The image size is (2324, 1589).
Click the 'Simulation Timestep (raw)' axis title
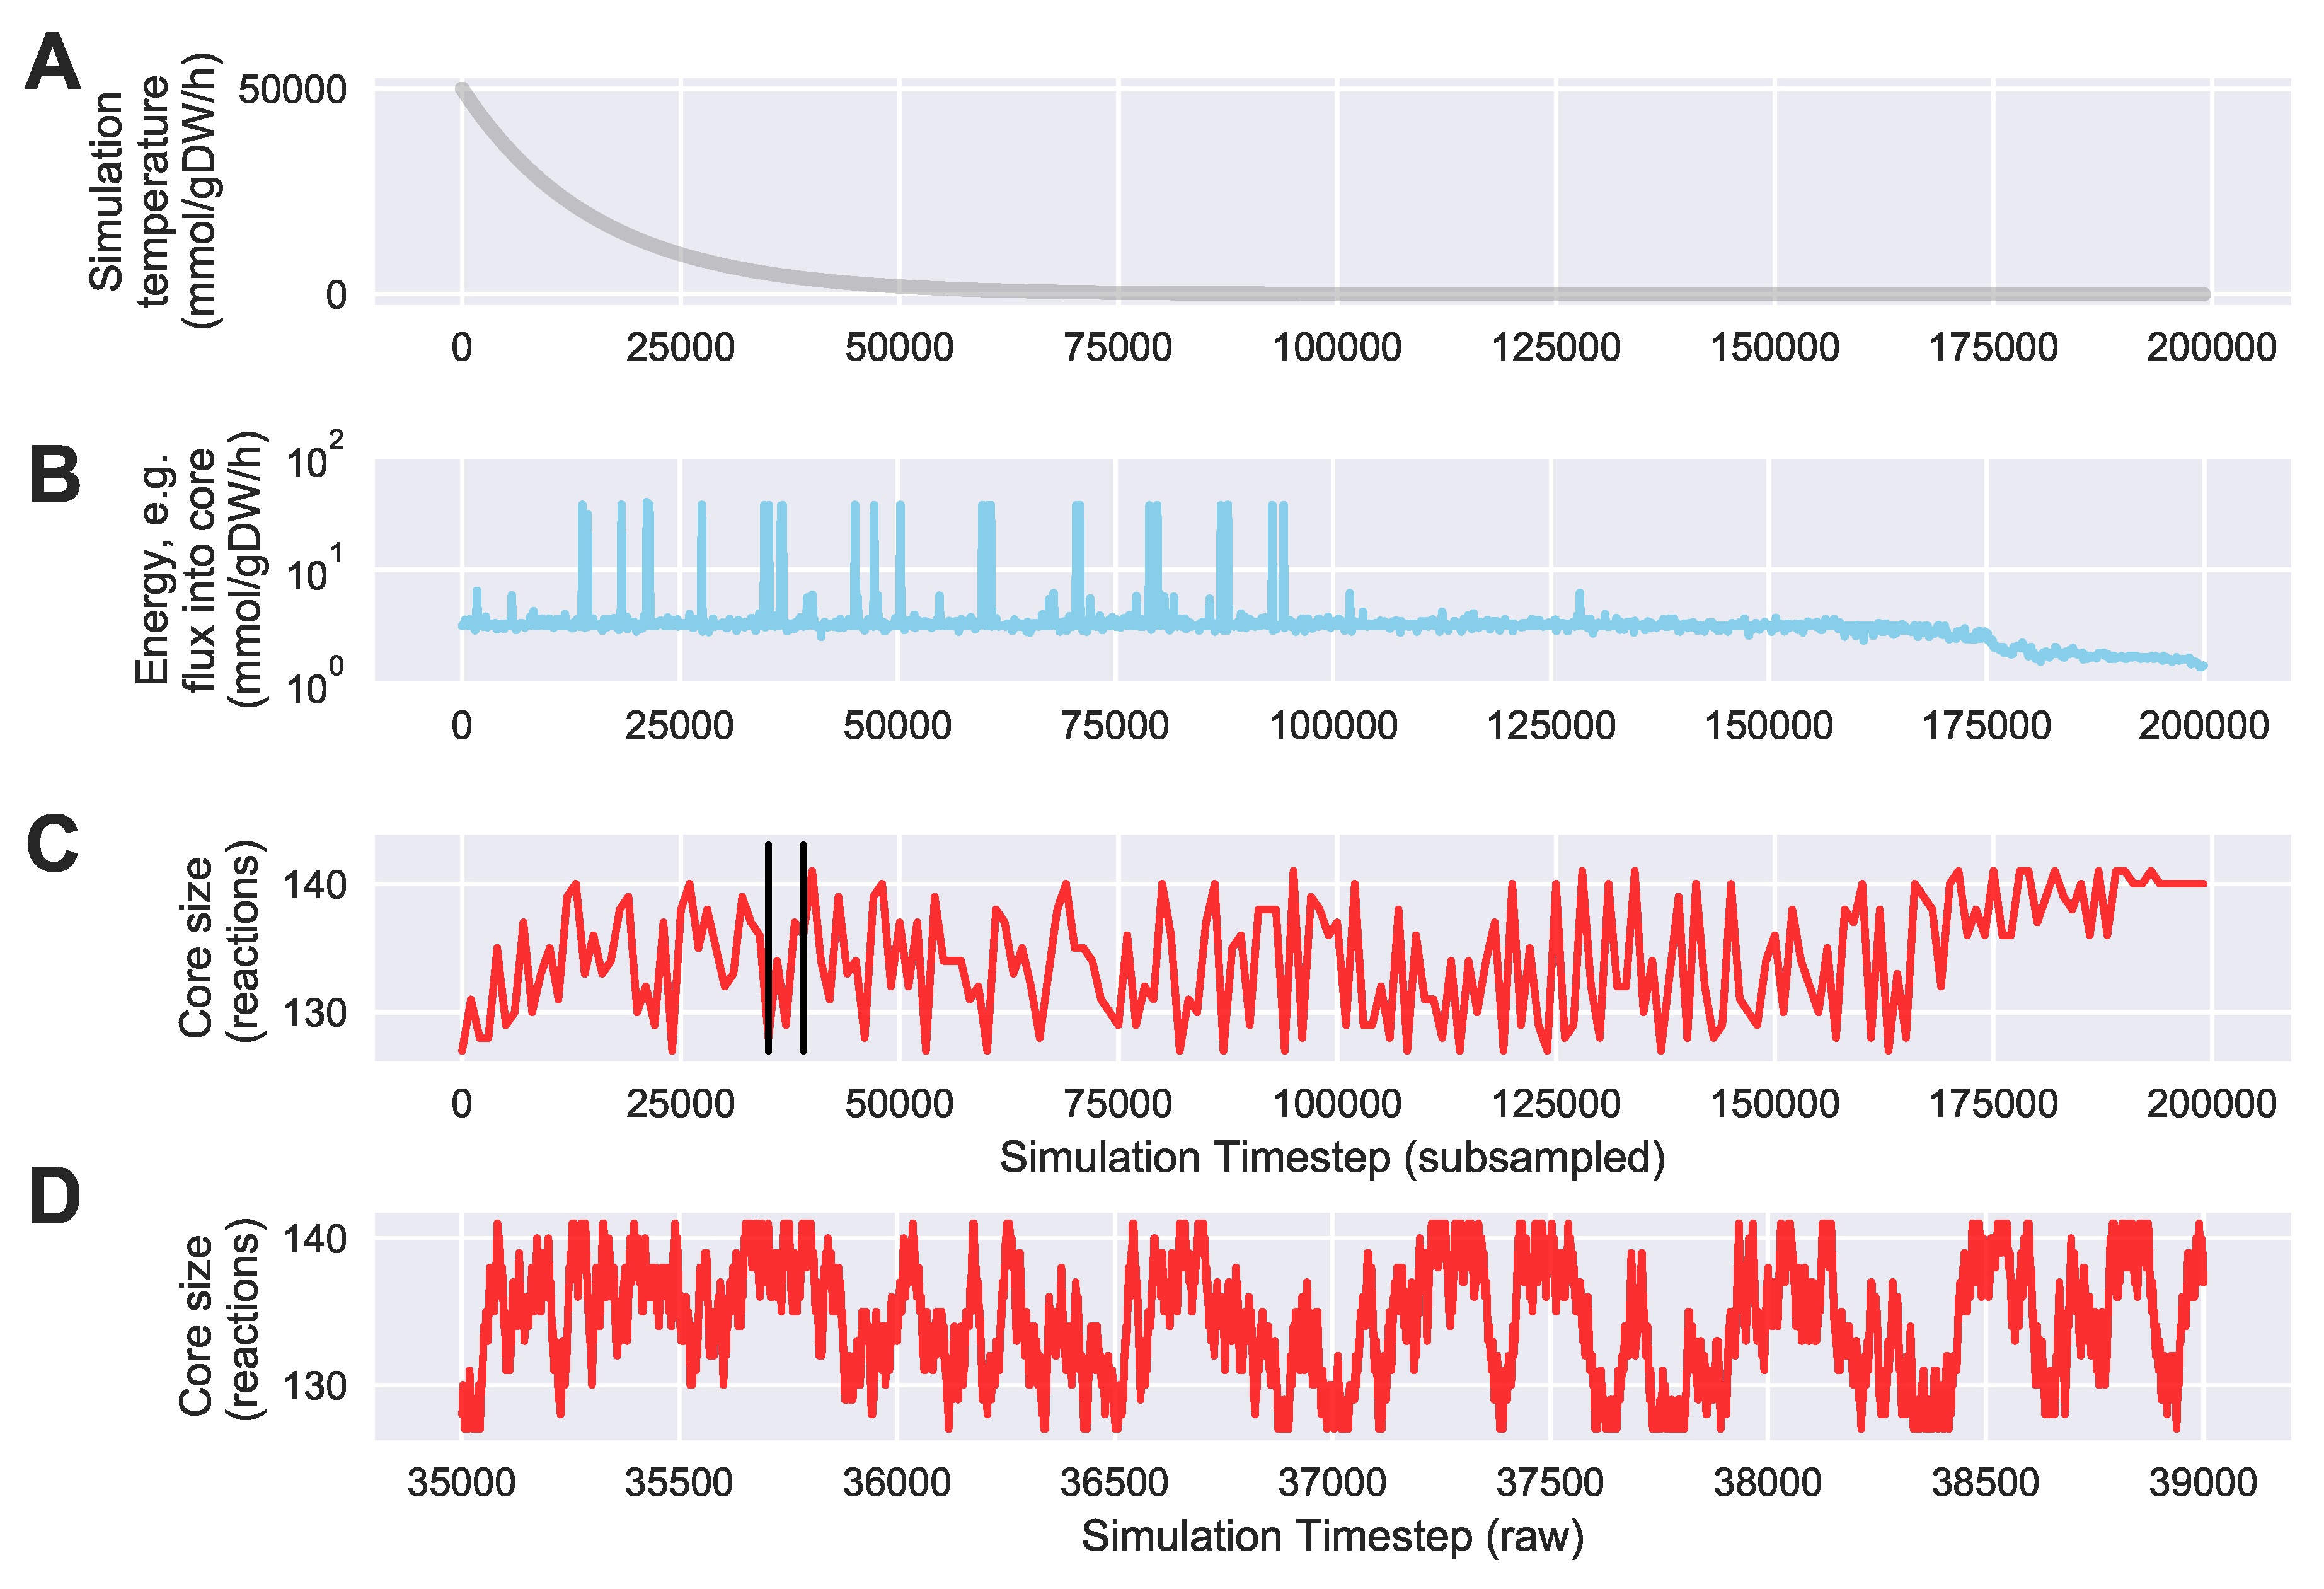[1332, 1536]
